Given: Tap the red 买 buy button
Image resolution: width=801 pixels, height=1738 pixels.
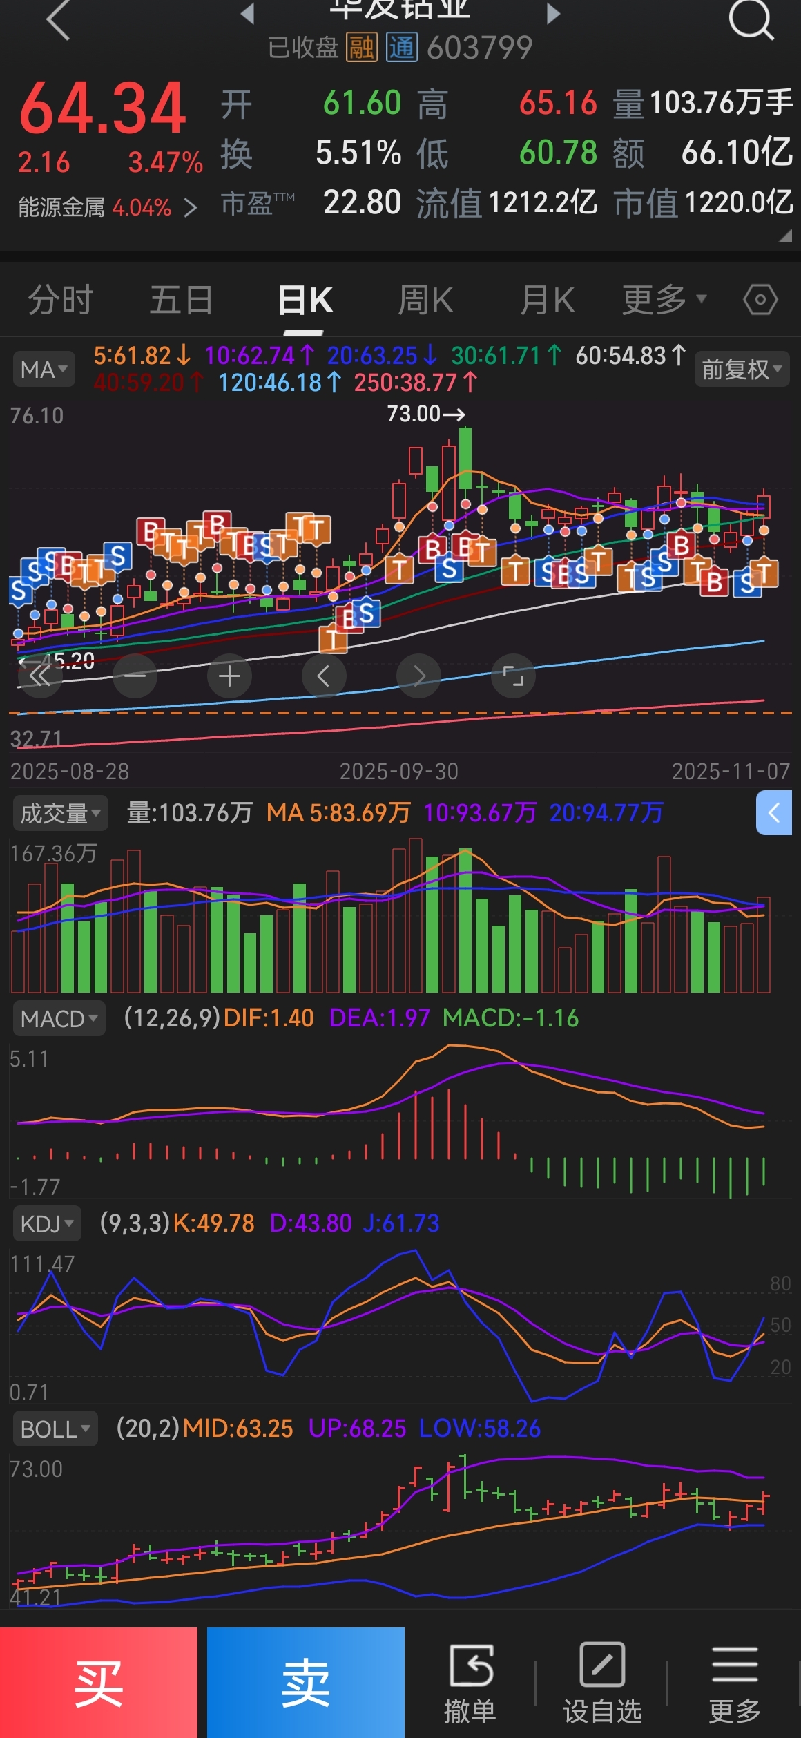Looking at the screenshot, I should click(99, 1683).
